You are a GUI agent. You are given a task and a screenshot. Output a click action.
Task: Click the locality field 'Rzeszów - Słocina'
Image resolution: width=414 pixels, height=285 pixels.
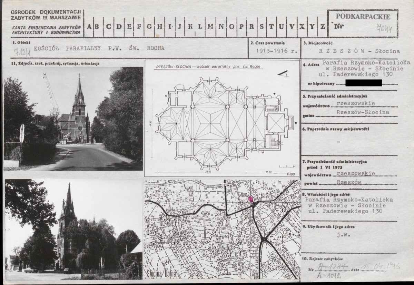point(359,51)
